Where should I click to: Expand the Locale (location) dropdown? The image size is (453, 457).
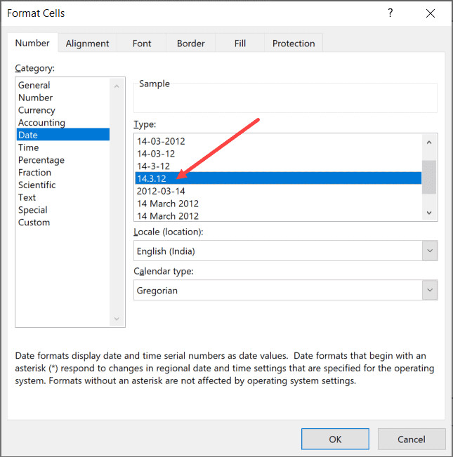click(x=429, y=251)
